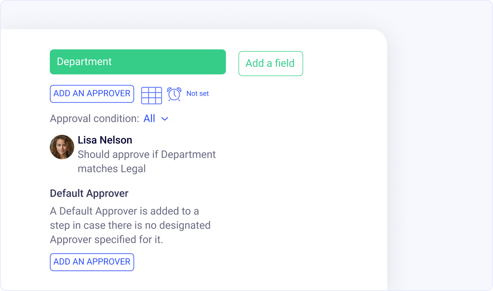This screenshot has width=493, height=291.
Task: Click Lisa Nelson's profile picture
Action: 62,147
